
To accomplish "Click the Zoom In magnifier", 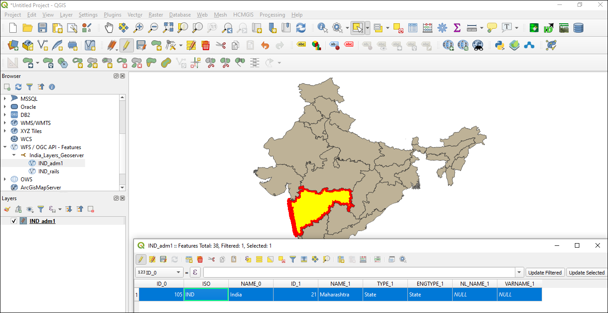I will 138,28.
